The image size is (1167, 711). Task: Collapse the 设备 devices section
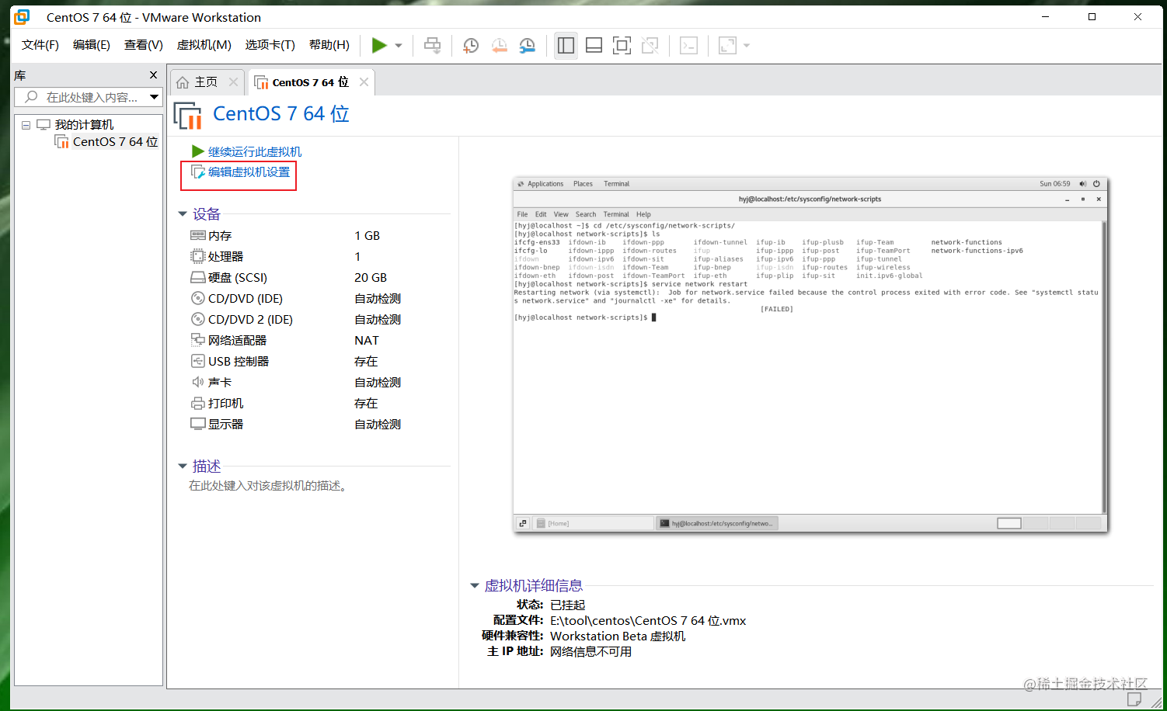tap(183, 214)
